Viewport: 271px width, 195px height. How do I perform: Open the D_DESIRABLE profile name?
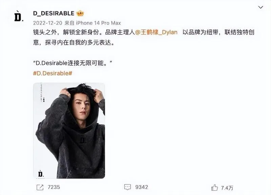click(x=54, y=13)
